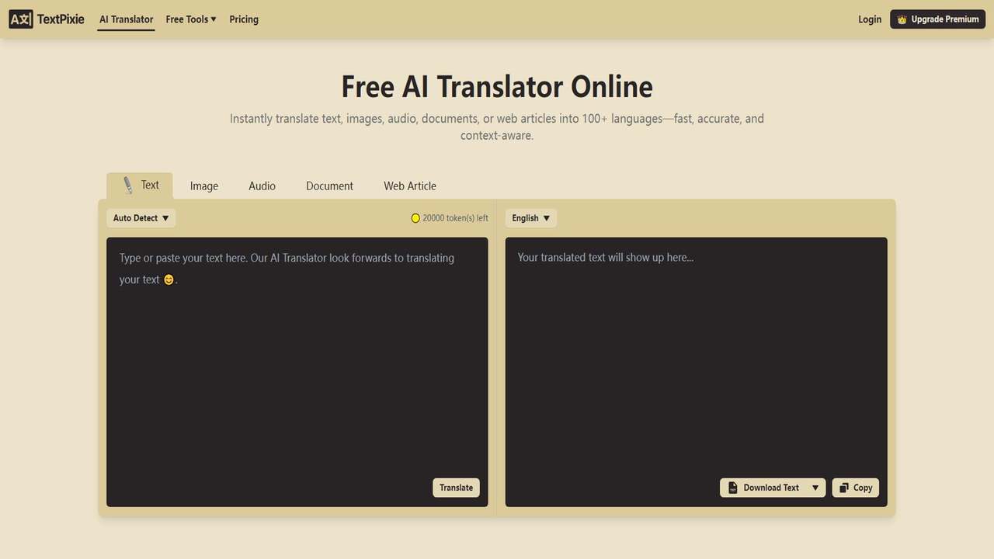
Task: Open the AI Translator nav item
Action: pyautogui.click(x=127, y=19)
